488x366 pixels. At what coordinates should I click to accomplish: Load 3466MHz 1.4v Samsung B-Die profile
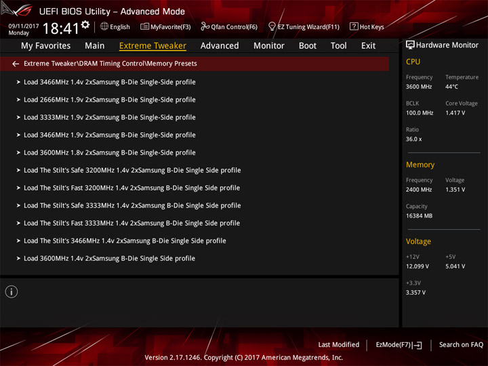click(x=110, y=82)
